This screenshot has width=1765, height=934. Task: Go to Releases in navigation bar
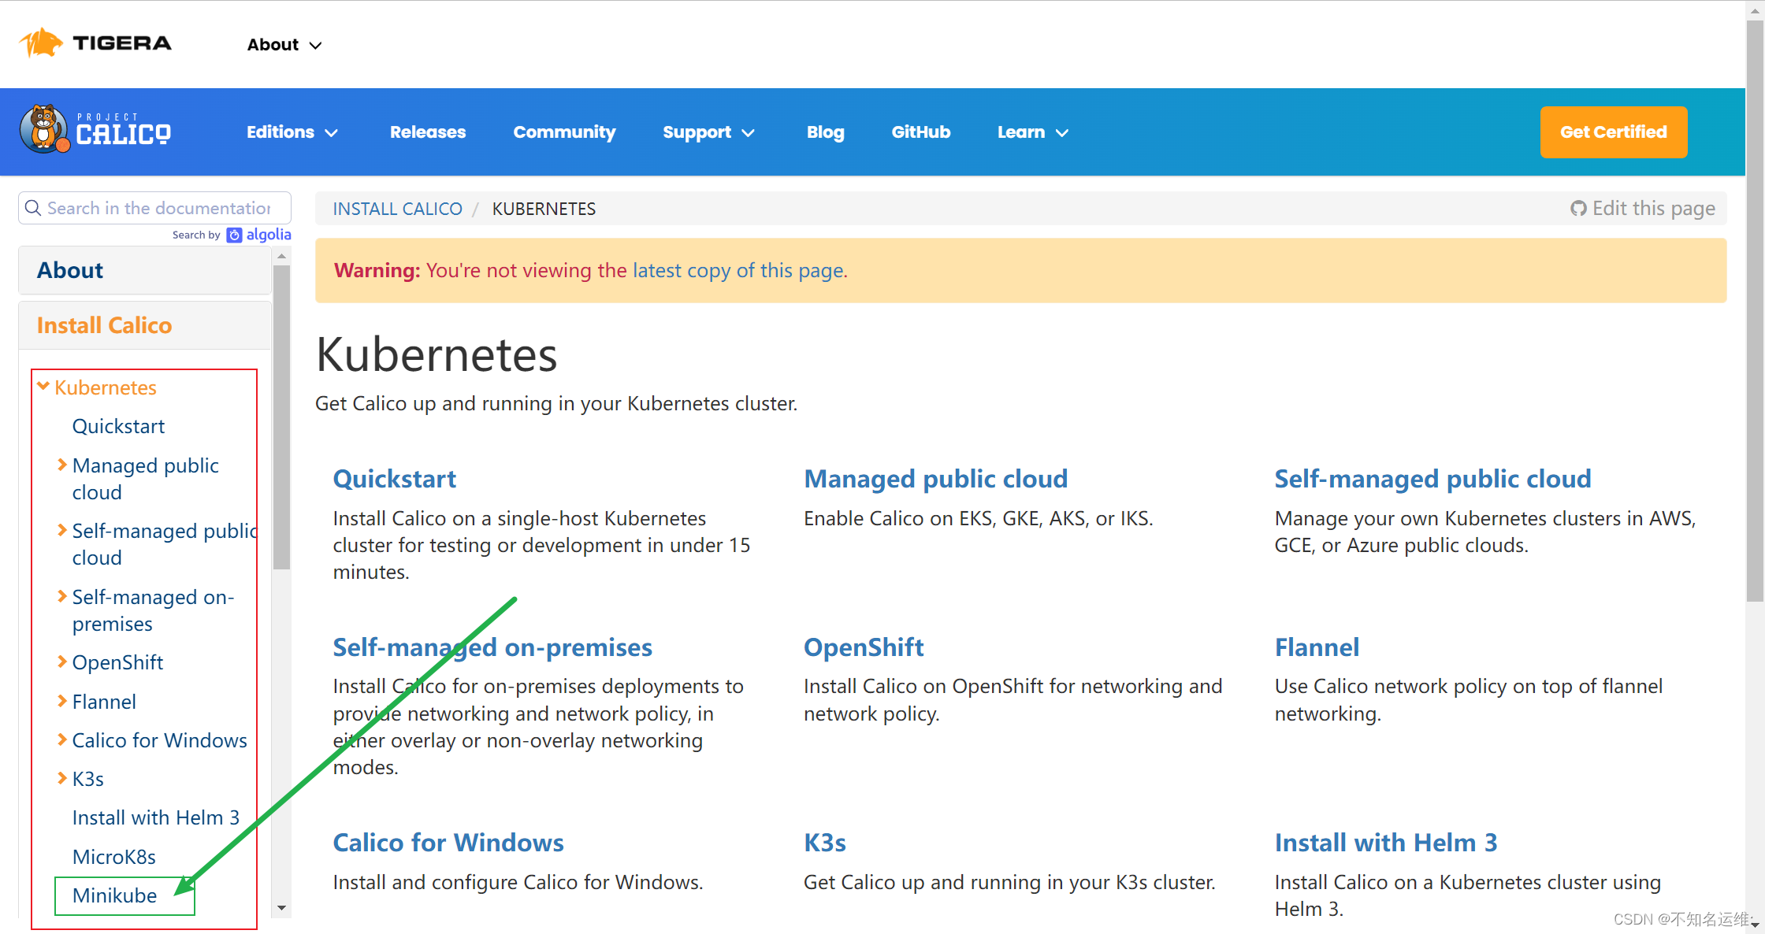tap(428, 132)
